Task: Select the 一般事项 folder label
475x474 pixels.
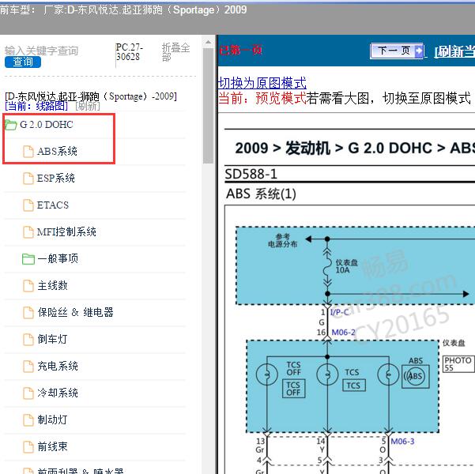Action: [x=58, y=258]
